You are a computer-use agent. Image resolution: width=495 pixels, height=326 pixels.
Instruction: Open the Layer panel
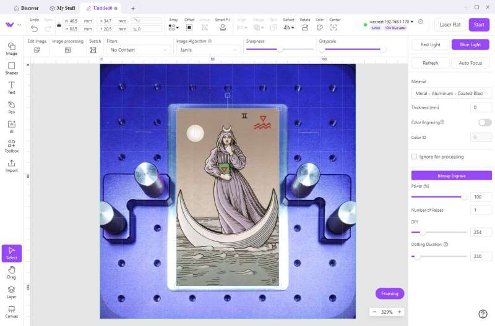coord(11,292)
